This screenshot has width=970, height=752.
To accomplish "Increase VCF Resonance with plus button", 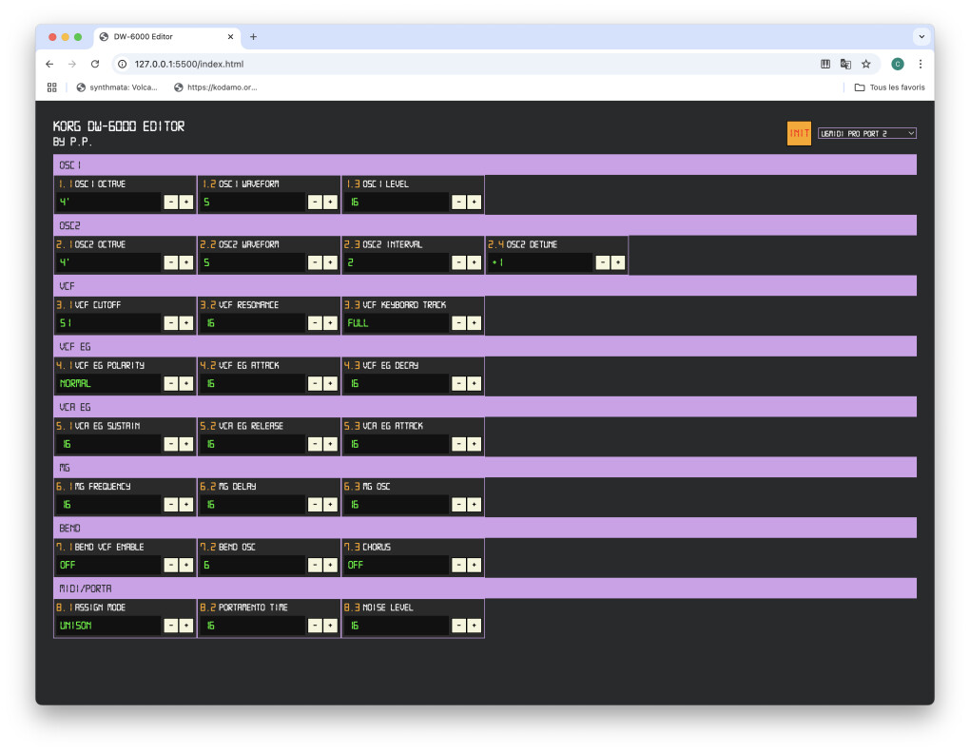I will [x=330, y=323].
